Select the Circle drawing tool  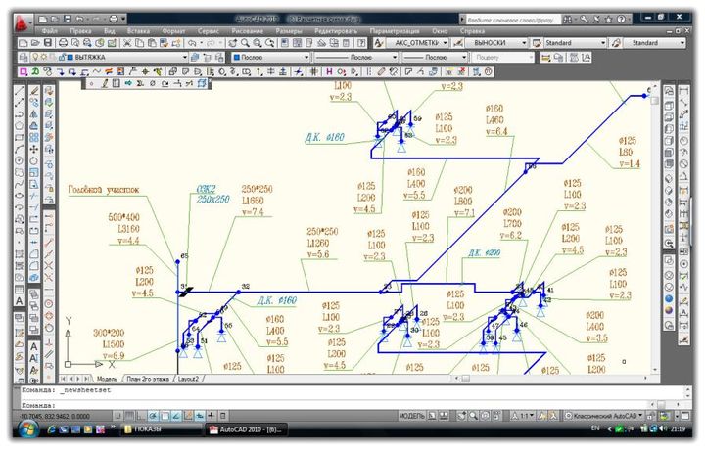point(19,160)
